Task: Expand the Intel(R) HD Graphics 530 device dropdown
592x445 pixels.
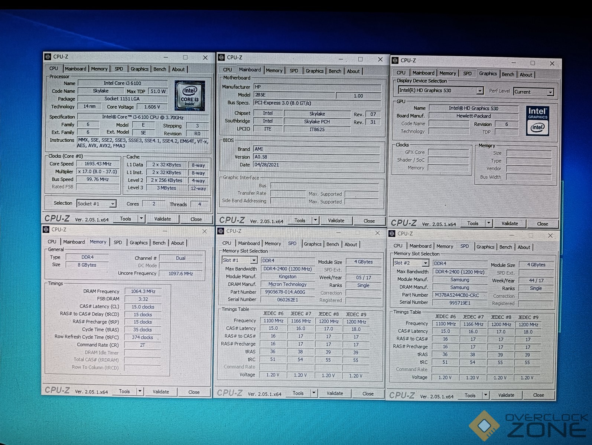Action: (x=480, y=91)
